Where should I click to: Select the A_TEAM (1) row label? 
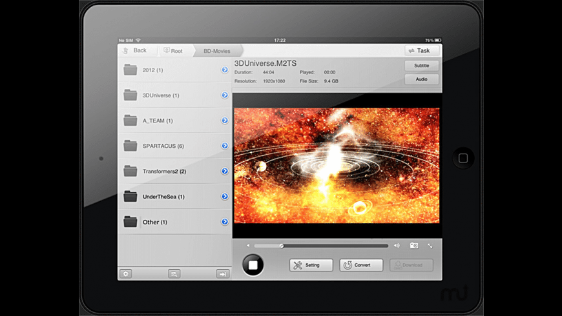click(x=158, y=121)
